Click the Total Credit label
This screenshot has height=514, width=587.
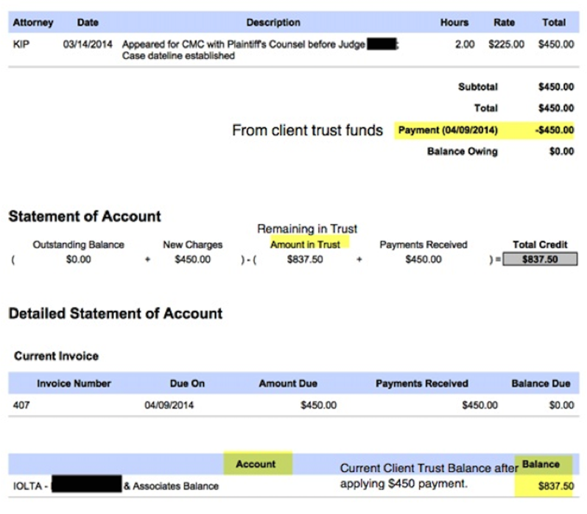[x=540, y=244]
